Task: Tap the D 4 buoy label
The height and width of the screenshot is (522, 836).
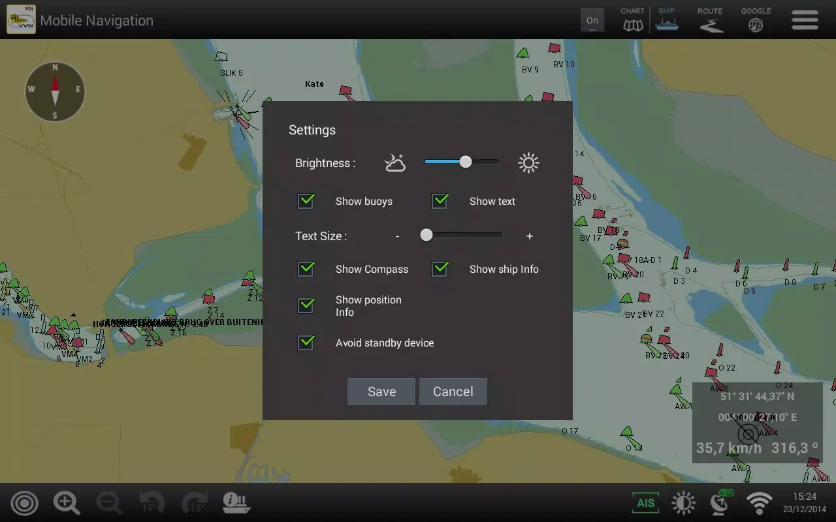Action: click(x=691, y=270)
